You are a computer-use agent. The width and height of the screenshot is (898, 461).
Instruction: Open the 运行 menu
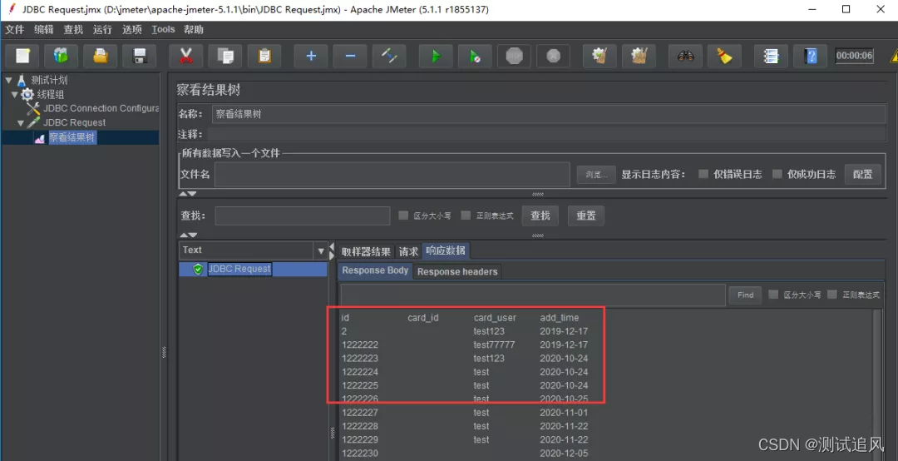tap(102, 30)
